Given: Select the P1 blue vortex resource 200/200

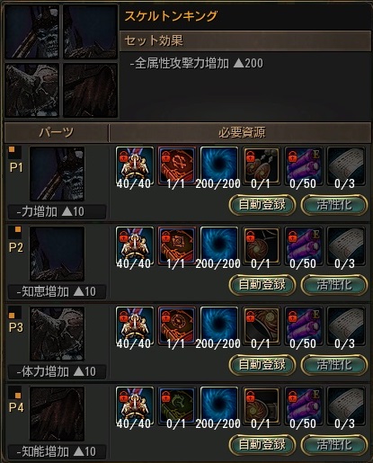Looking at the screenshot, I should (219, 166).
